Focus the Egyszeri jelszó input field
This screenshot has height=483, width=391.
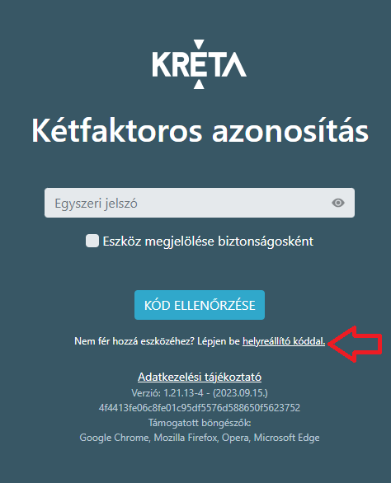200,203
